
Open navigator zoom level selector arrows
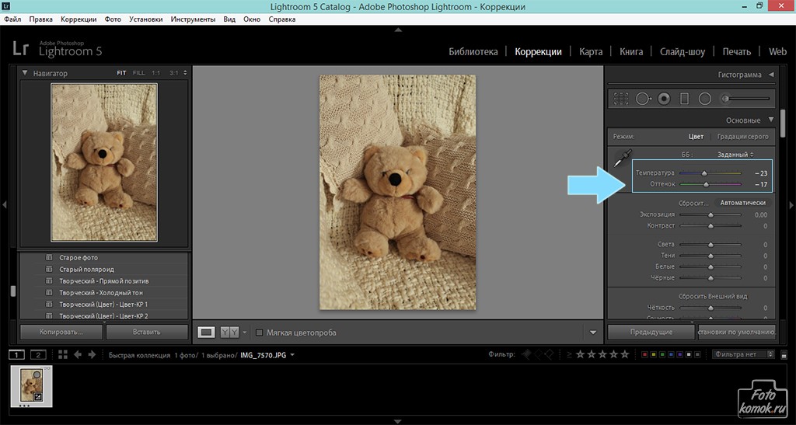point(185,73)
